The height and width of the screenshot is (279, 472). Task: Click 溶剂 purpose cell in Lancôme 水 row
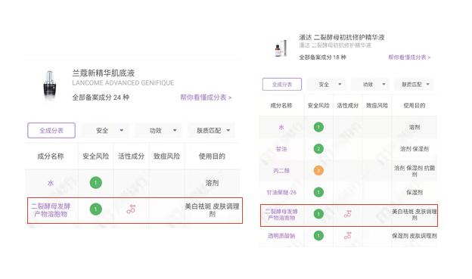pos(212,183)
